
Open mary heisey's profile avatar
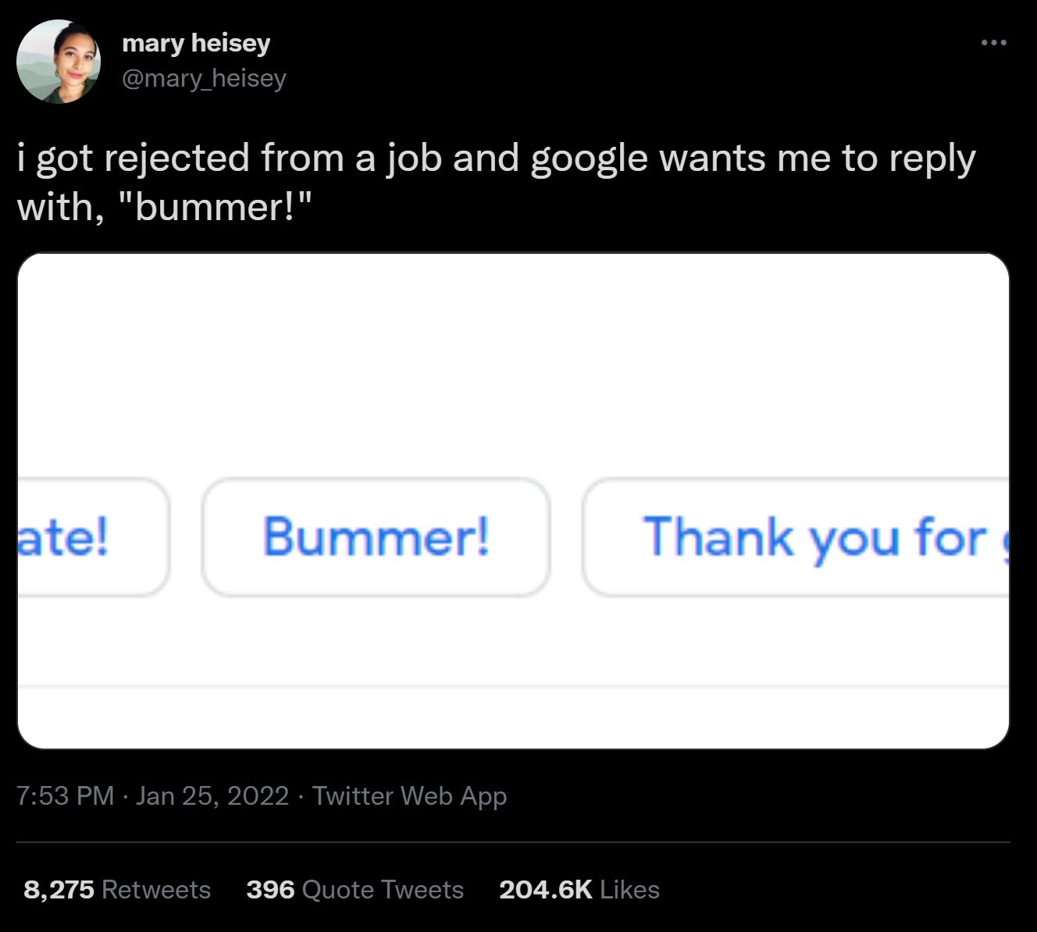pos(59,62)
